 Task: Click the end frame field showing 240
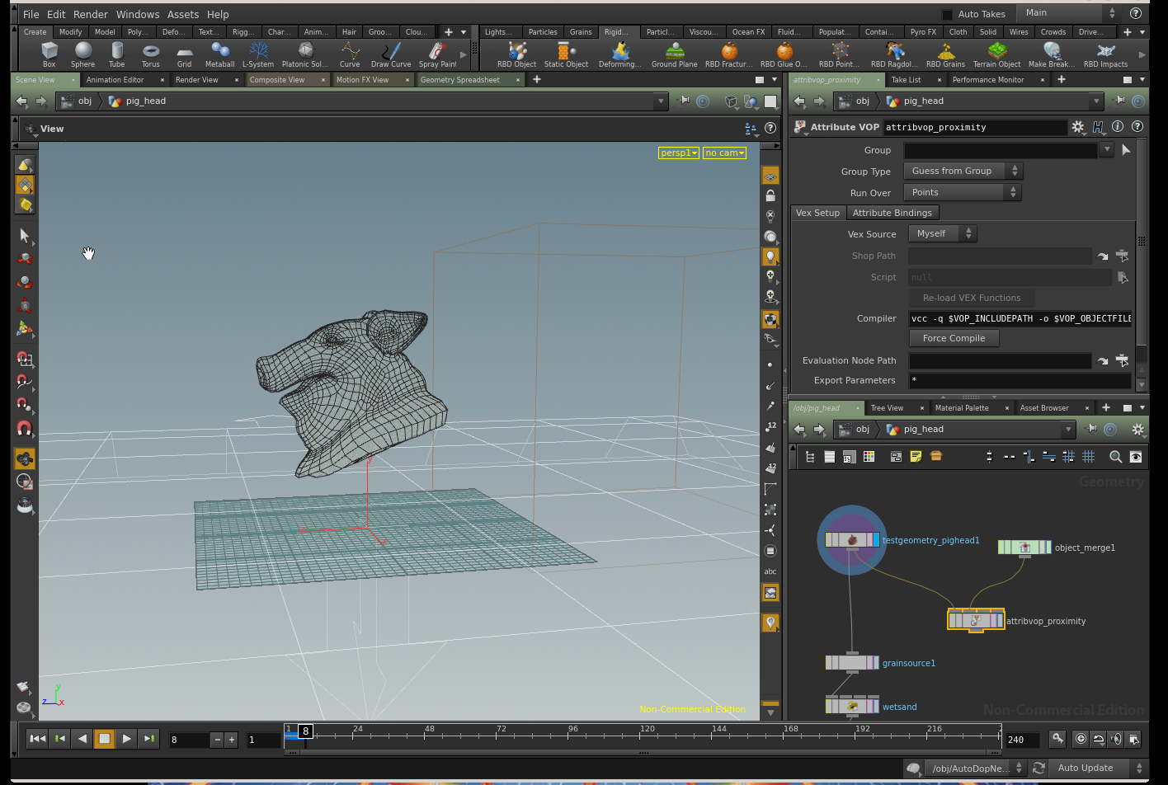(1023, 740)
